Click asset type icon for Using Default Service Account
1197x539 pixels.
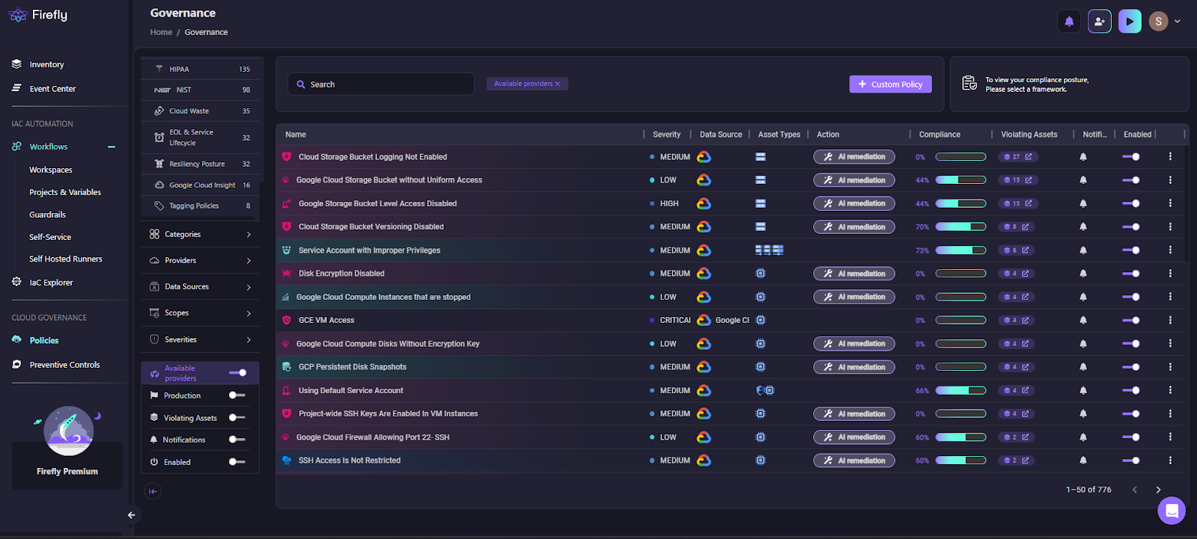(x=765, y=390)
